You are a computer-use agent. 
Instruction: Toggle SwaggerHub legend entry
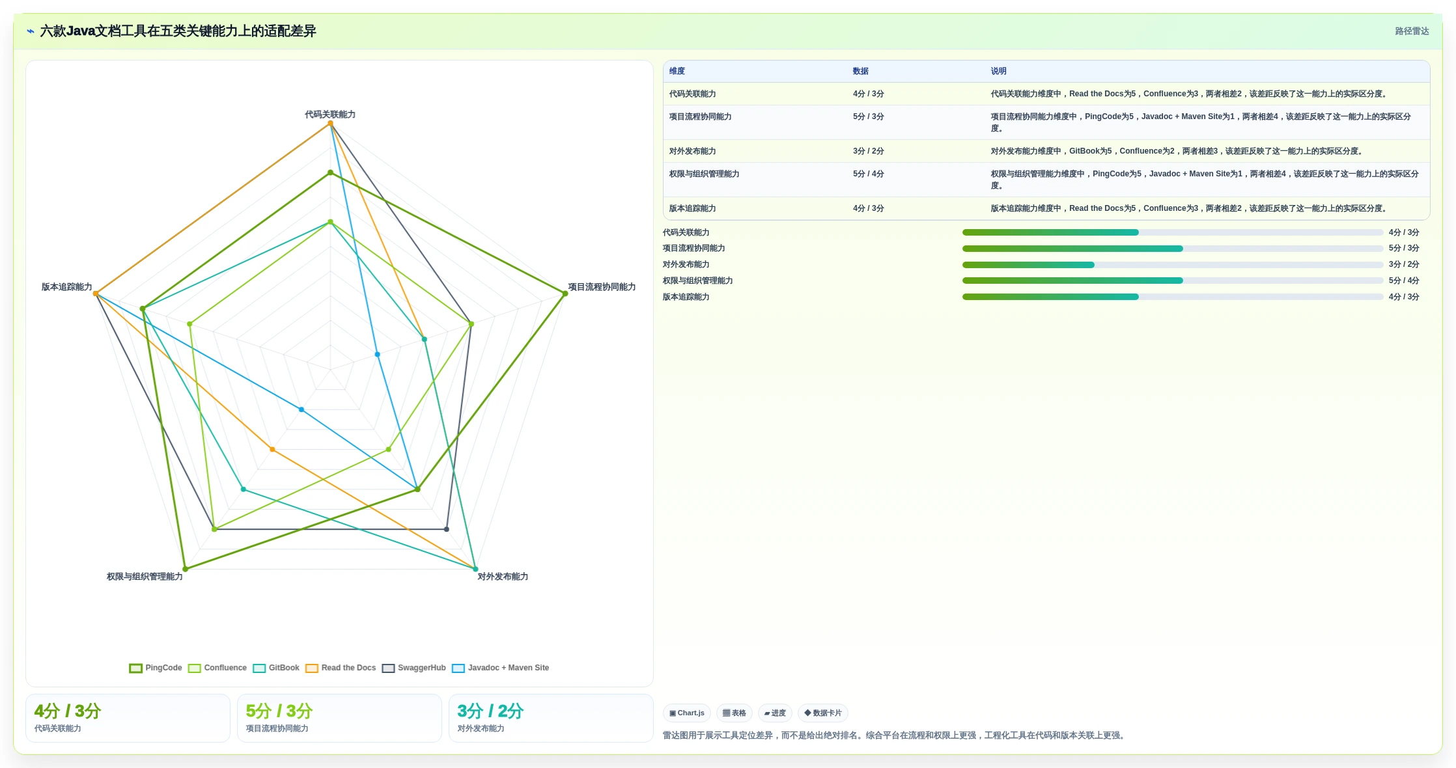click(x=414, y=668)
